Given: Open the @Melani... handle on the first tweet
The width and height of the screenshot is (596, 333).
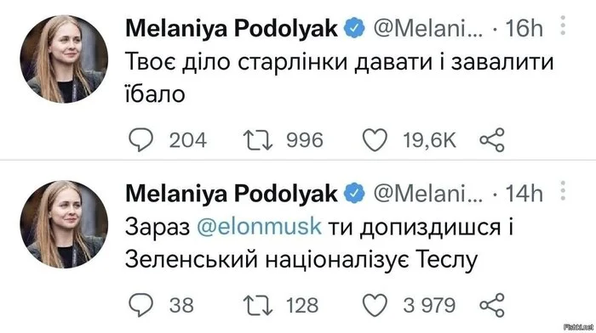Looking at the screenshot, I should coord(427,28).
